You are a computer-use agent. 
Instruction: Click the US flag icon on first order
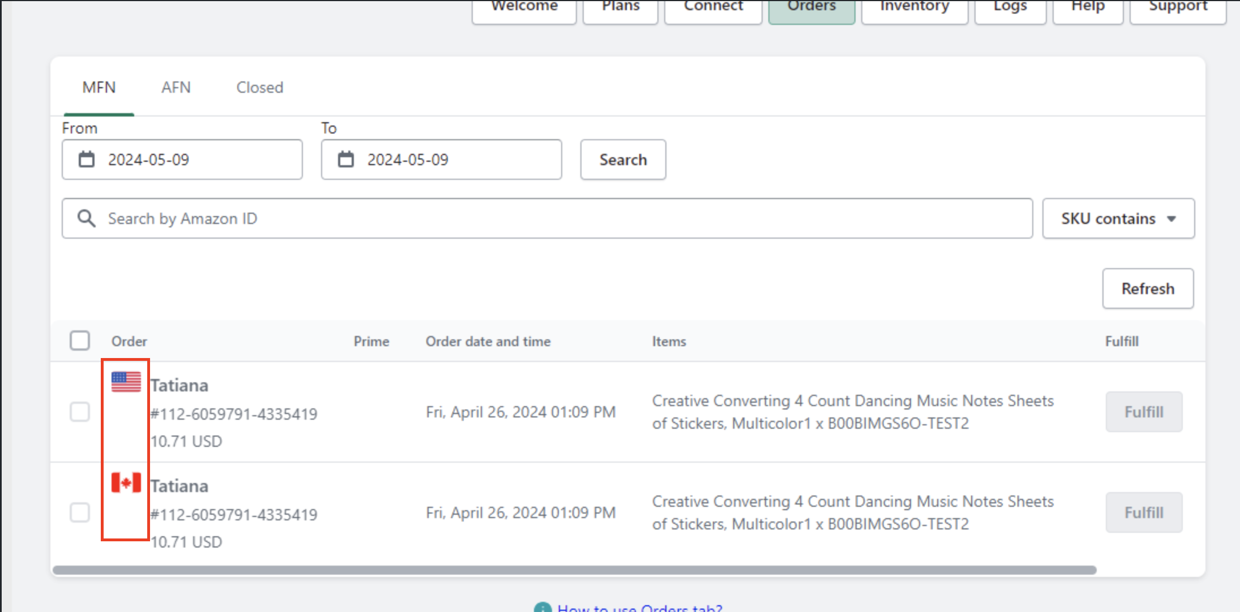point(126,382)
